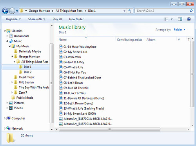The width and height of the screenshot is (196, 146).
Task: Click the 01-I'd Have You Anytime file icon
Action: coord(61,46)
